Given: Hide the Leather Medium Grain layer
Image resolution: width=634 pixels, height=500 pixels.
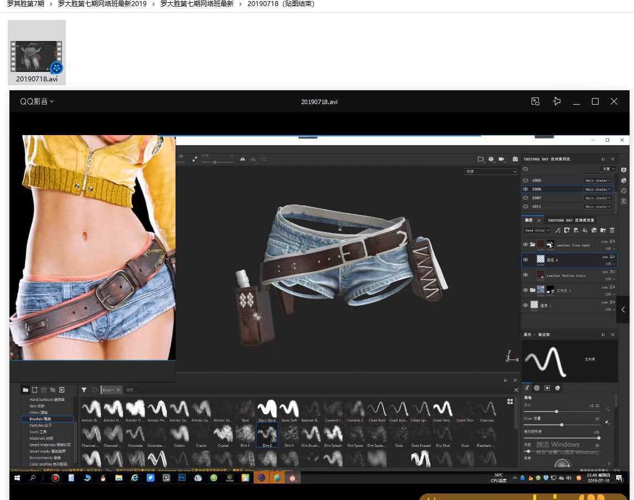Looking at the screenshot, I should click(525, 275).
